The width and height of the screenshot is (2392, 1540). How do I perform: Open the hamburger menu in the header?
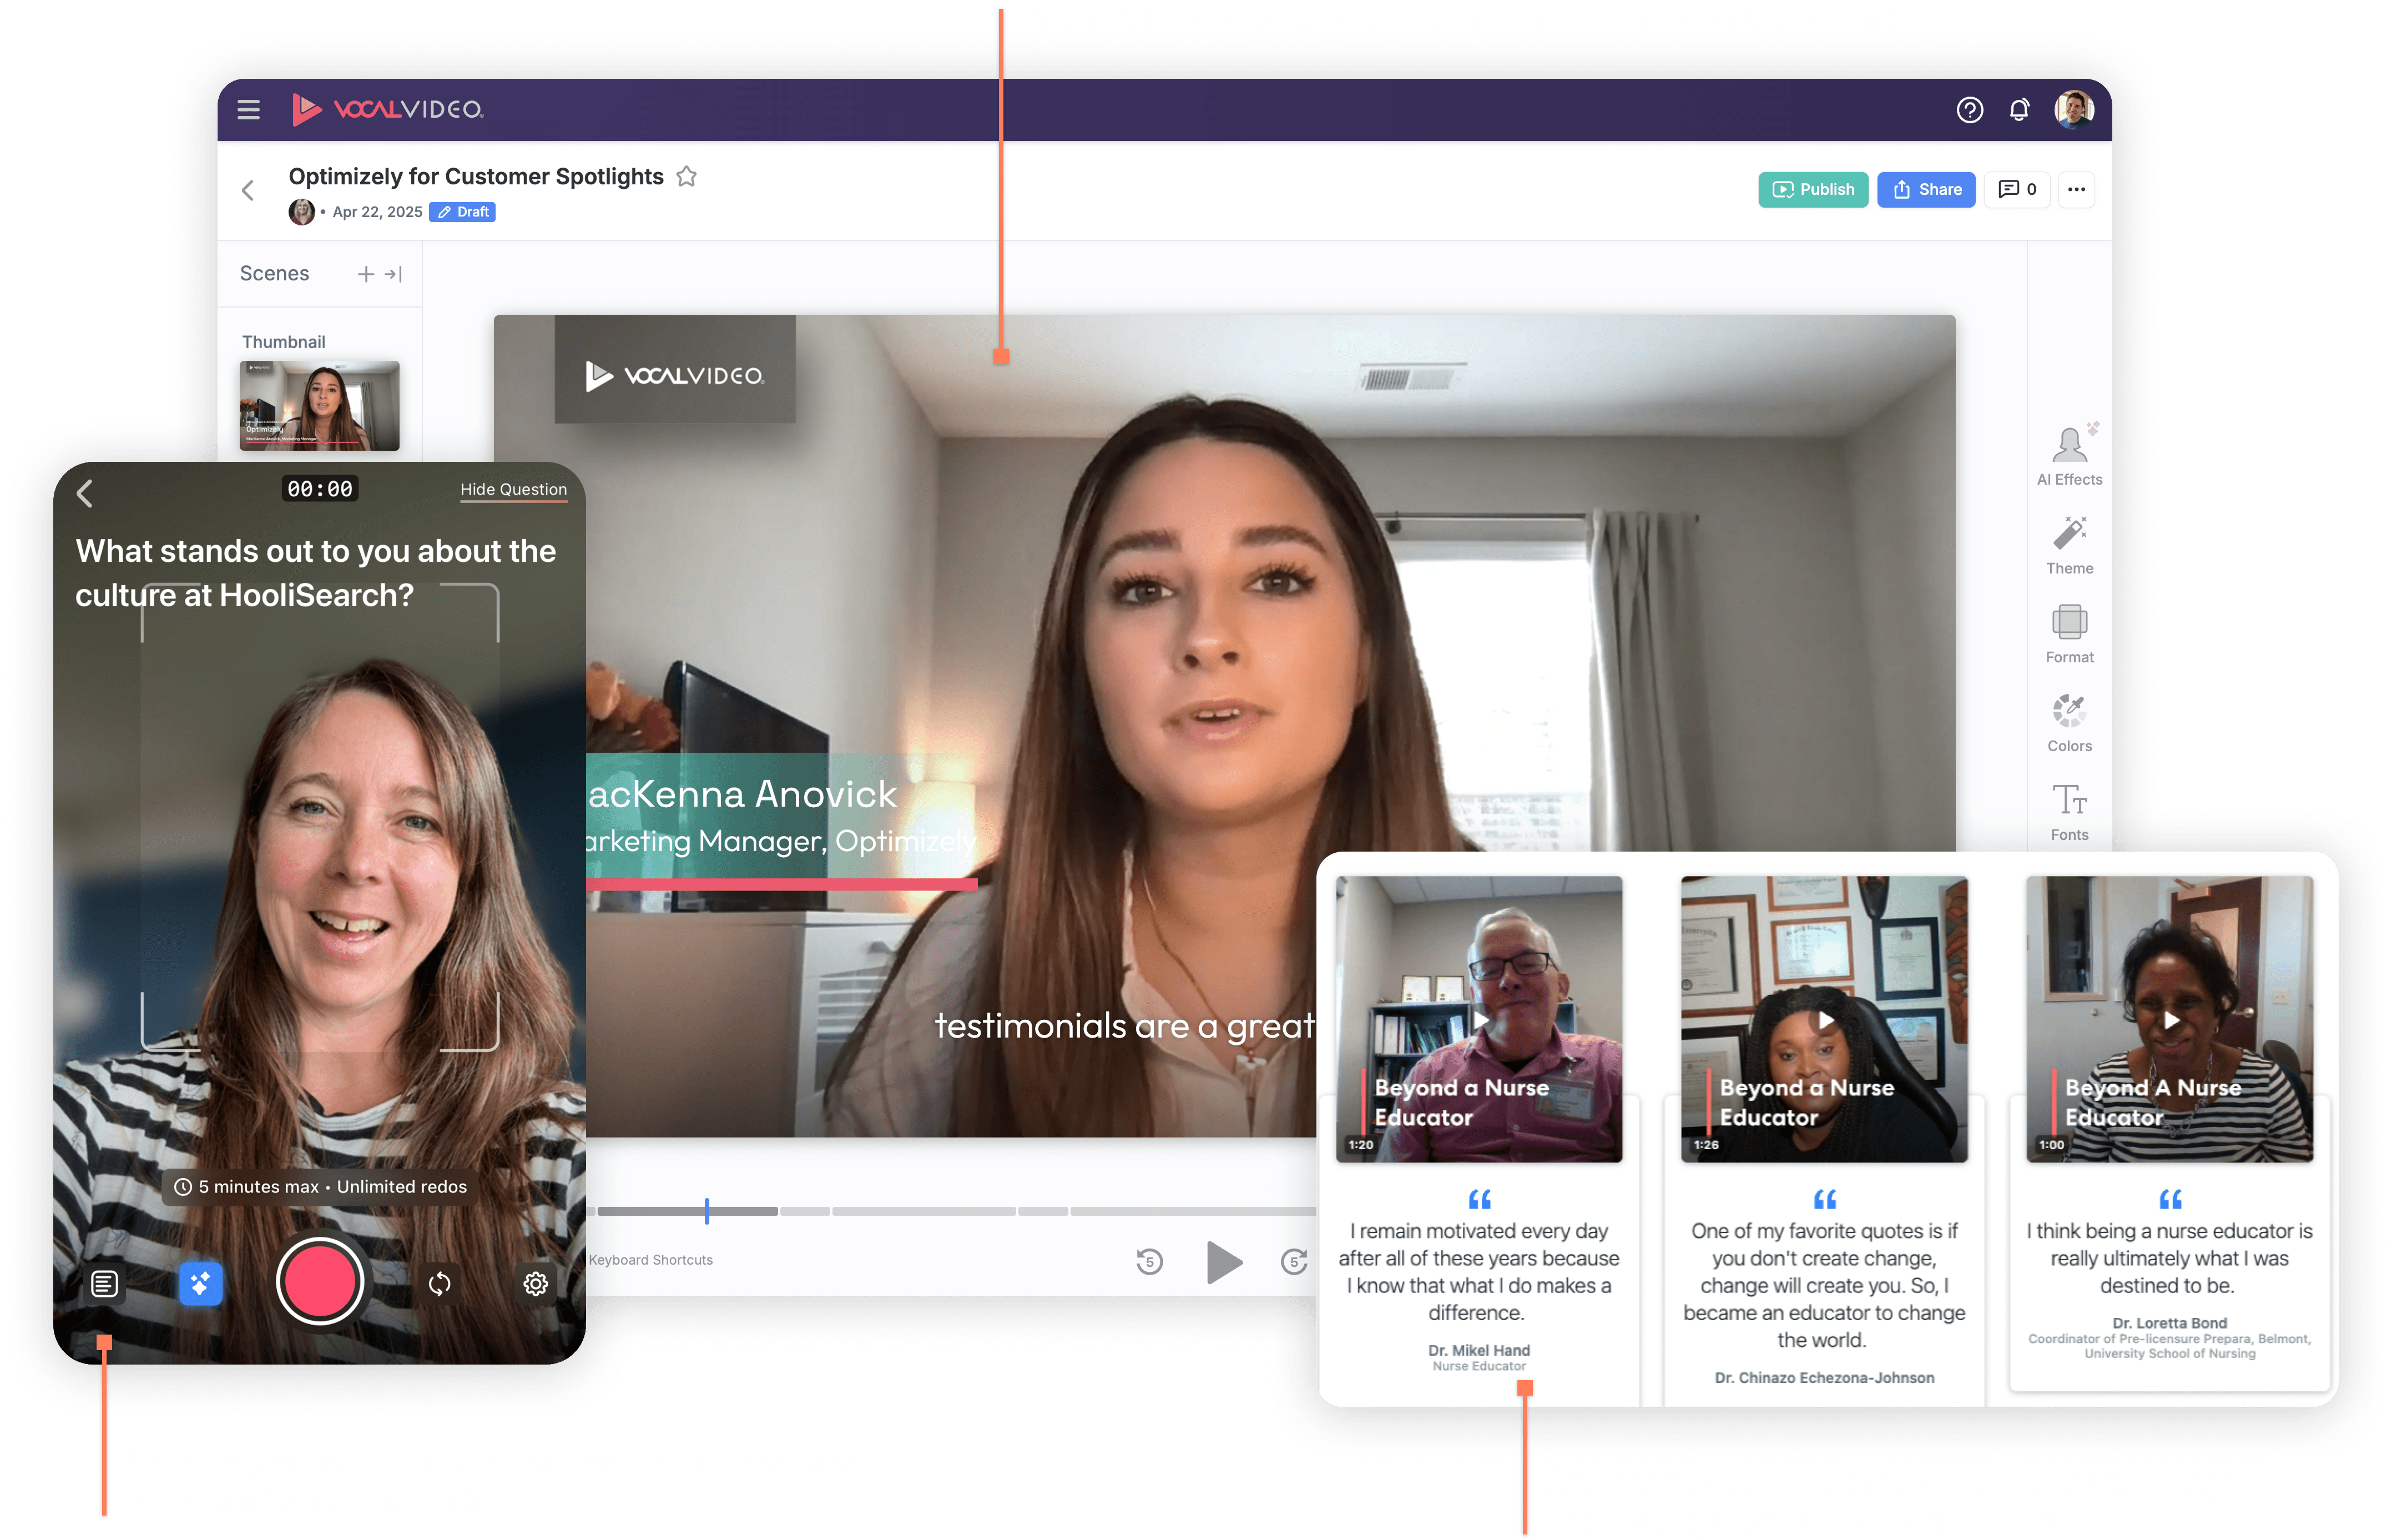point(248,110)
